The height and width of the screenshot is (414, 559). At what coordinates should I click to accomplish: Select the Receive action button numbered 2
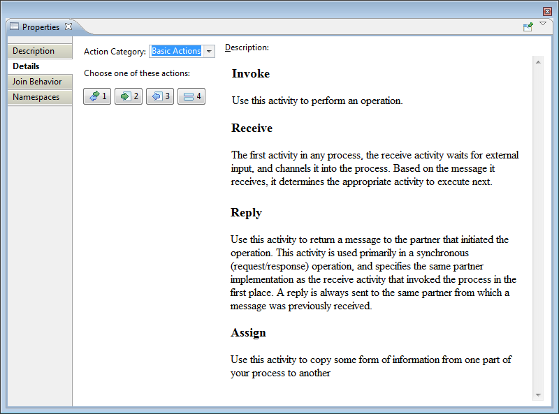[x=129, y=96]
